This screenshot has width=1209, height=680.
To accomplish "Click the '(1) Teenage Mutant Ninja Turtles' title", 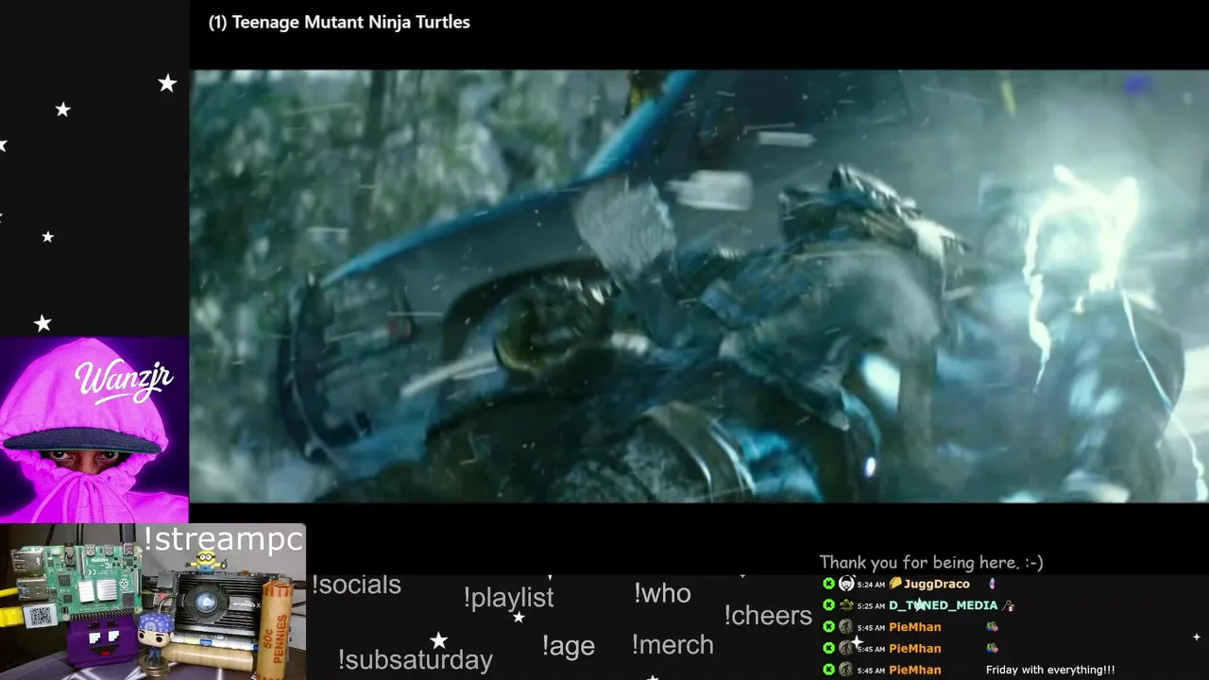I will click(339, 22).
